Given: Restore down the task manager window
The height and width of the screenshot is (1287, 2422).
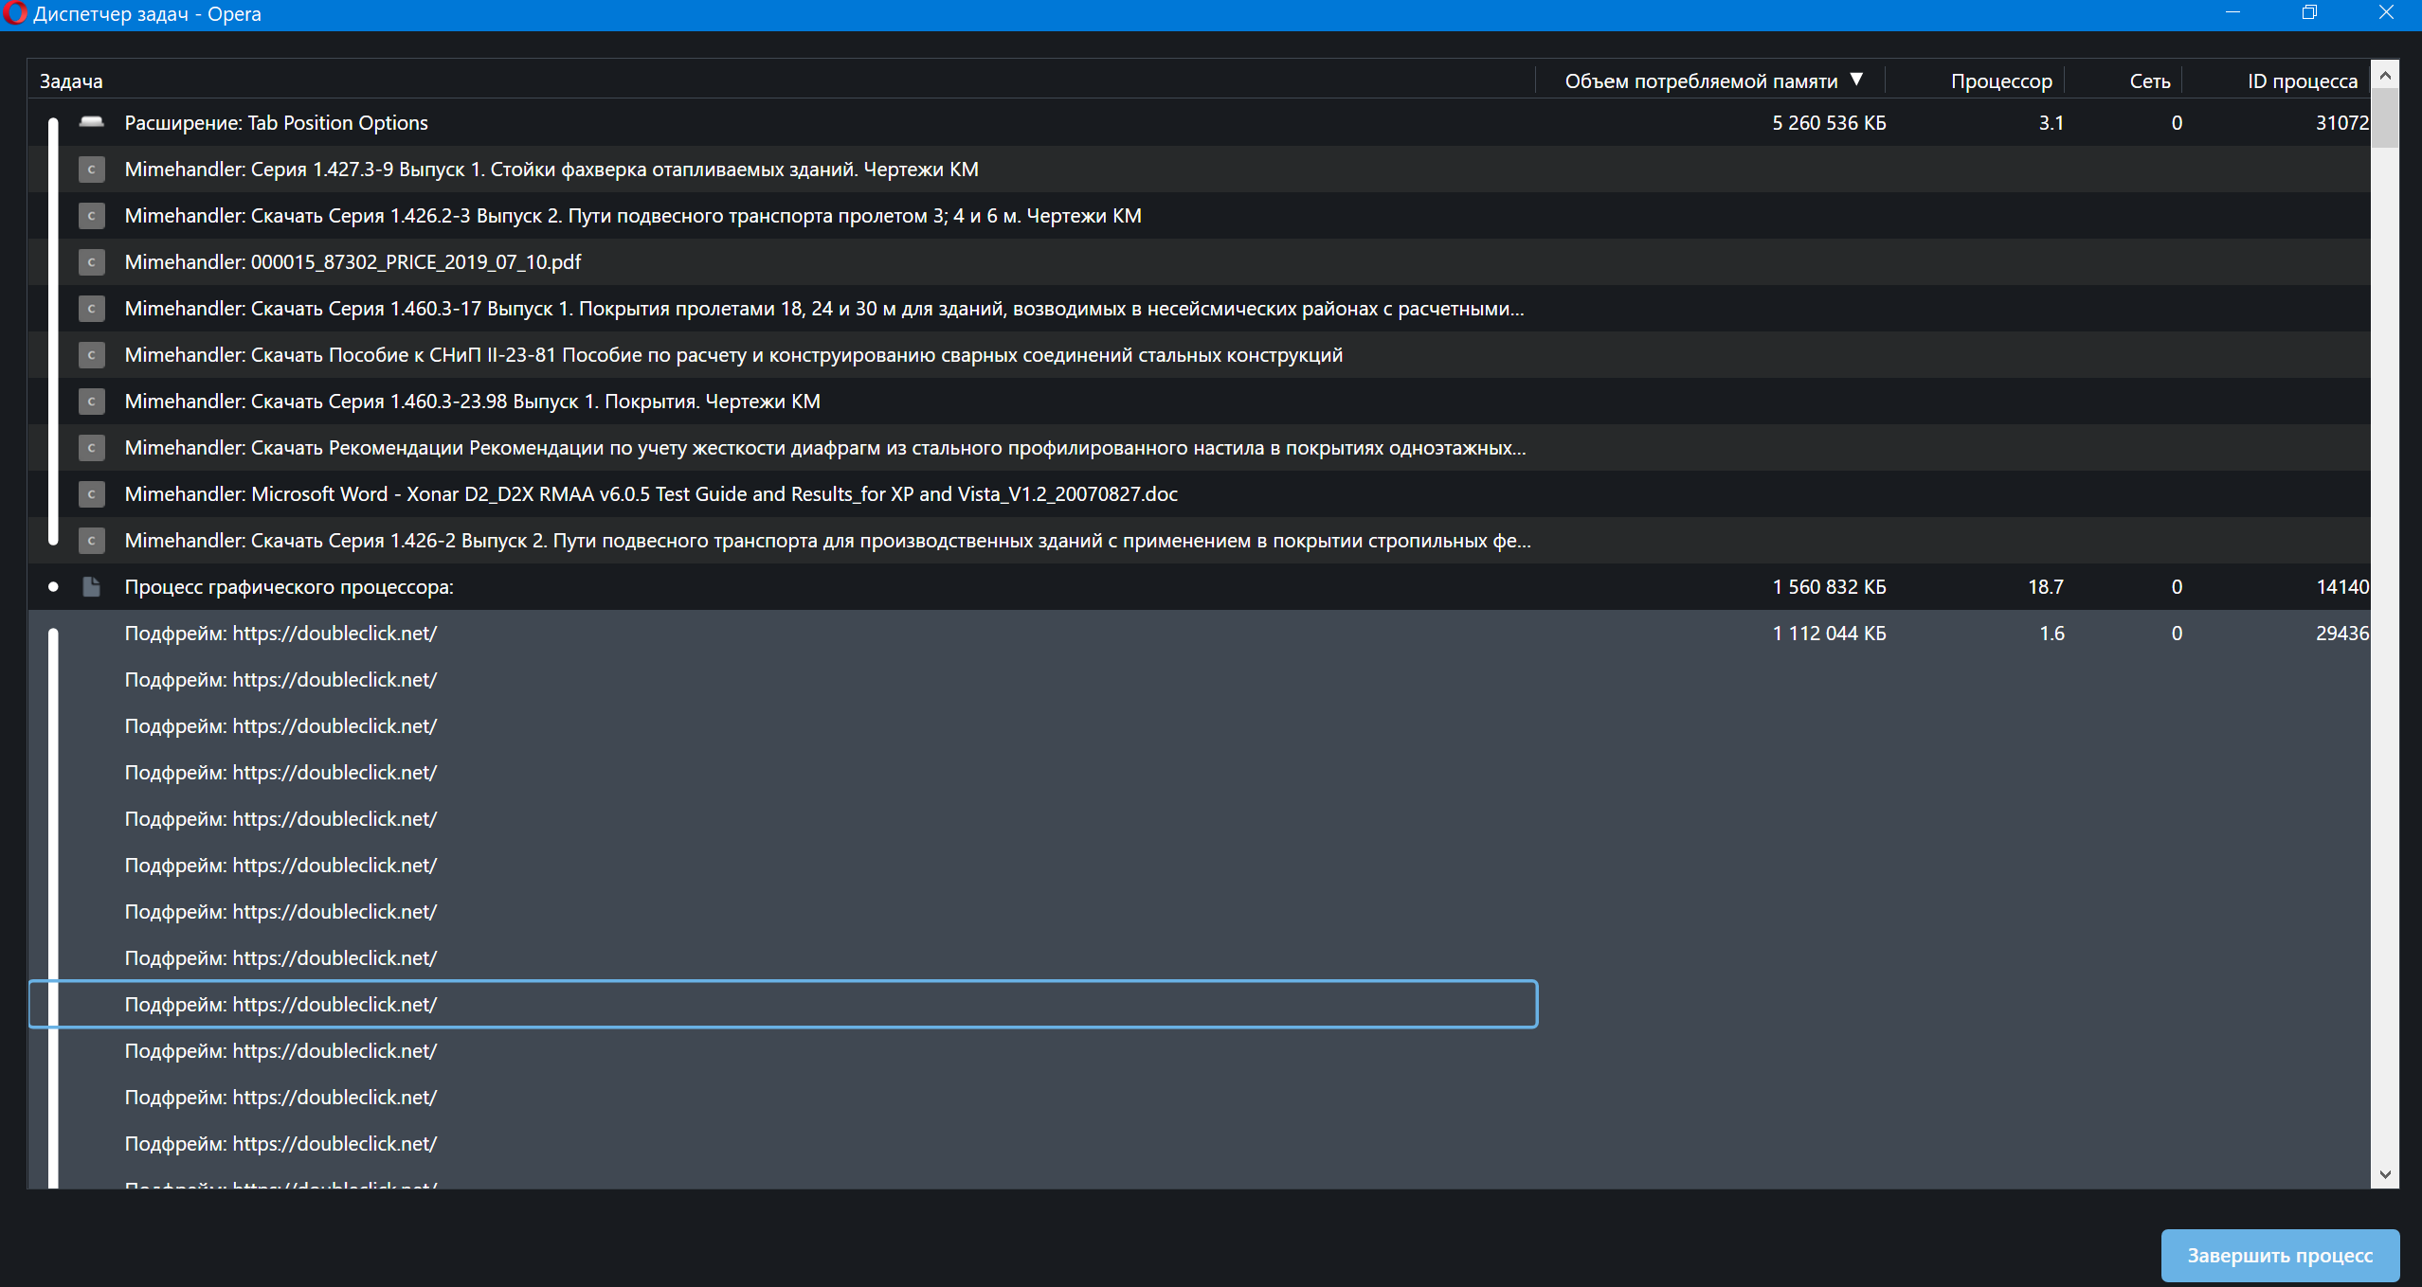Looking at the screenshot, I should pyautogui.click(x=2309, y=13).
